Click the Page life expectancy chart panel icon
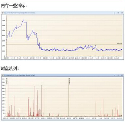The width and height of the screenshot is (125, 122). (3, 13)
